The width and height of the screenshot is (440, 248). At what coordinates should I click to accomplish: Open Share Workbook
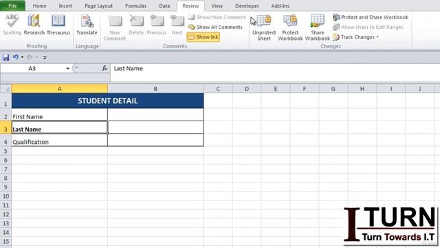click(x=318, y=28)
